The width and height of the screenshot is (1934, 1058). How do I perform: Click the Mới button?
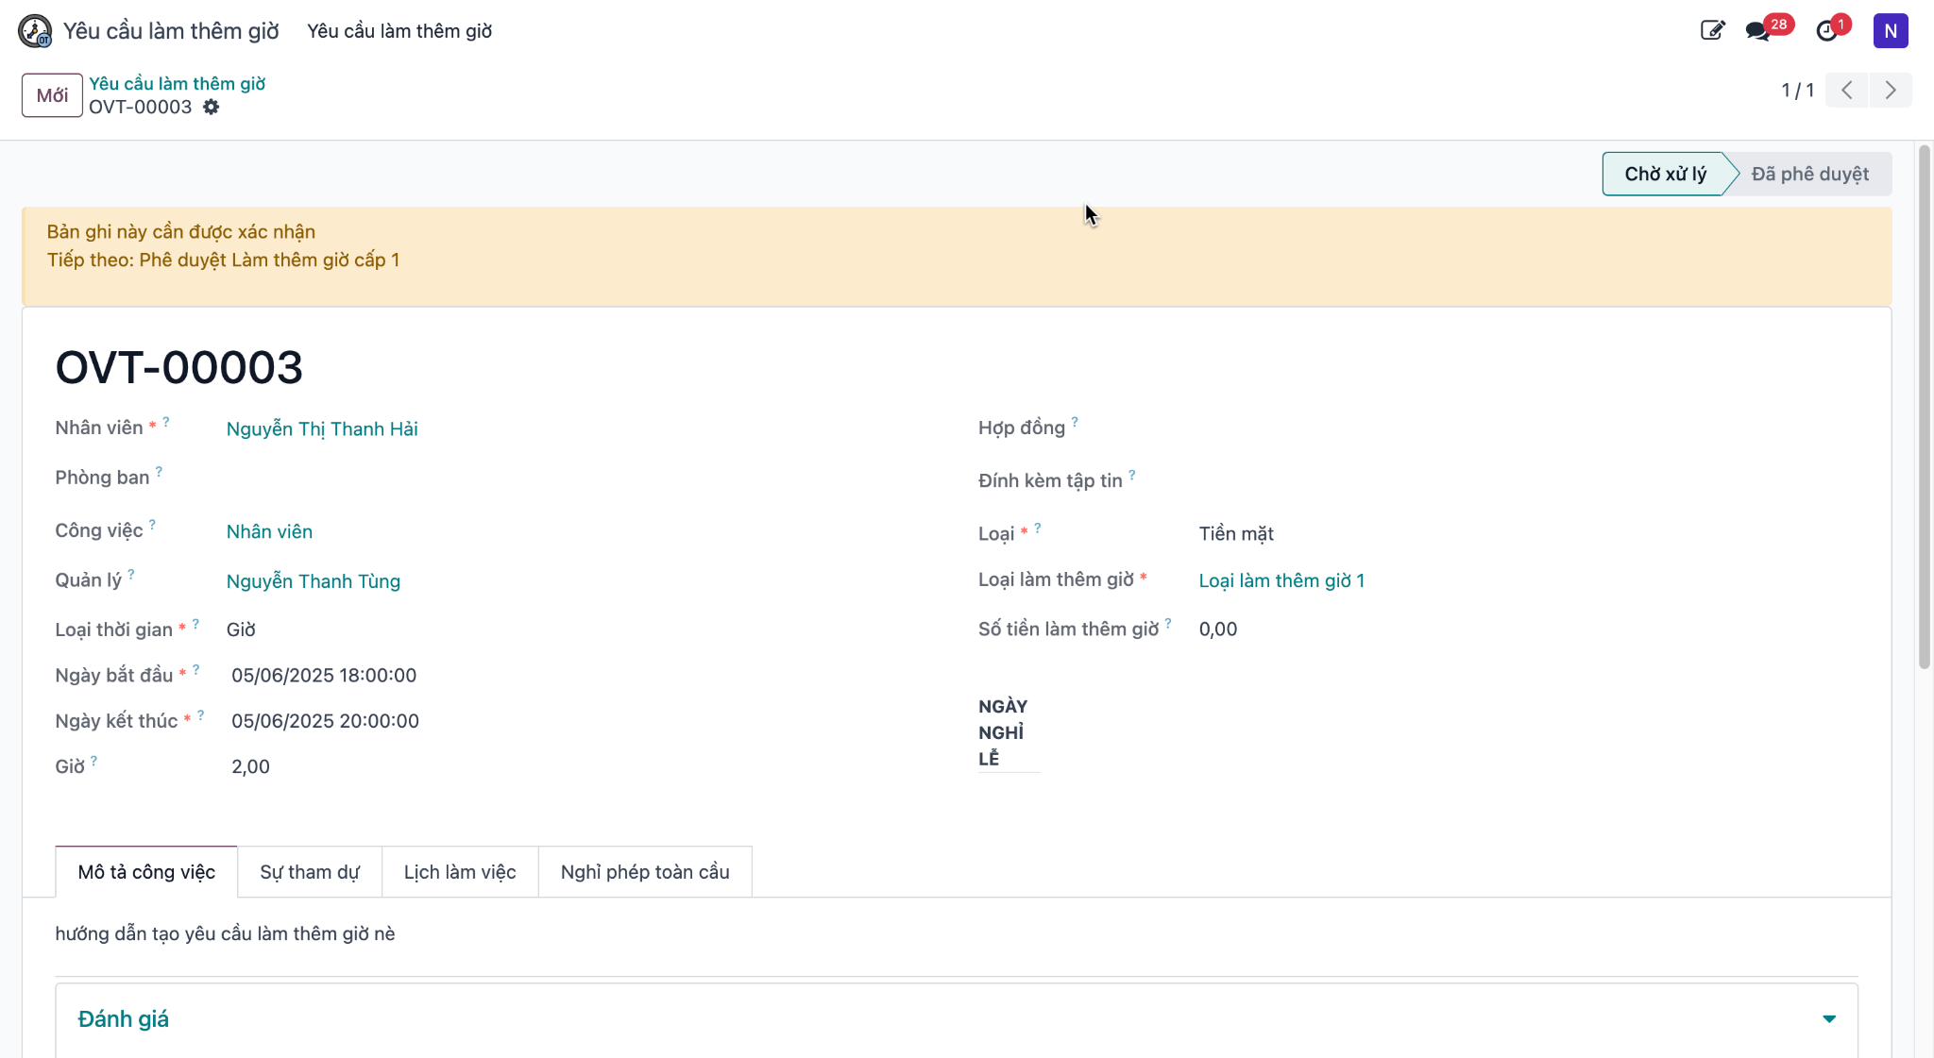[52, 95]
